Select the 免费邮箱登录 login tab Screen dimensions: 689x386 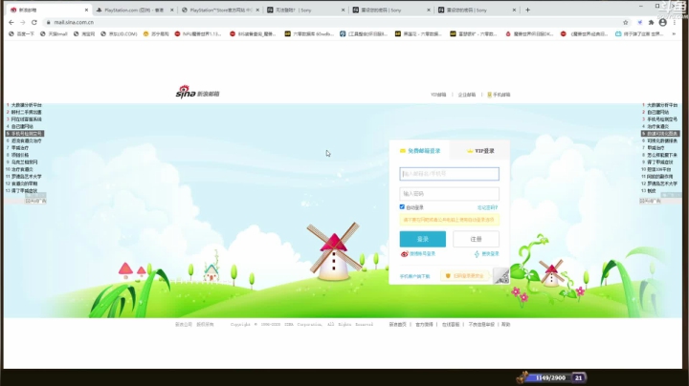pos(420,151)
